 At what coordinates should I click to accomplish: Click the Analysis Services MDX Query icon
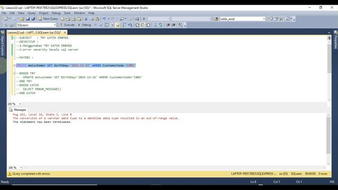point(68,19)
